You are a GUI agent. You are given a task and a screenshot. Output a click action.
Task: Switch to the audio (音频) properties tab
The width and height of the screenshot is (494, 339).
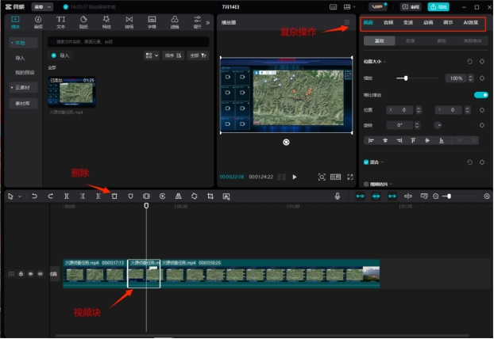point(388,22)
